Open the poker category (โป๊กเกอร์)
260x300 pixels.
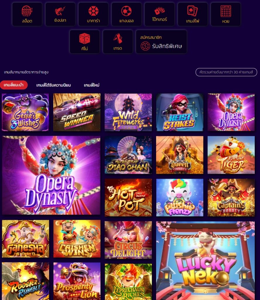[160, 14]
